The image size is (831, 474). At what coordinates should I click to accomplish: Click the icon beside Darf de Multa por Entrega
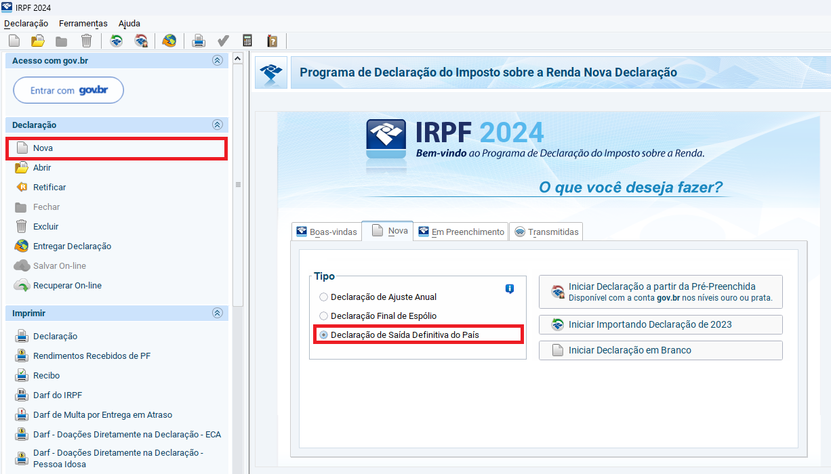22,415
